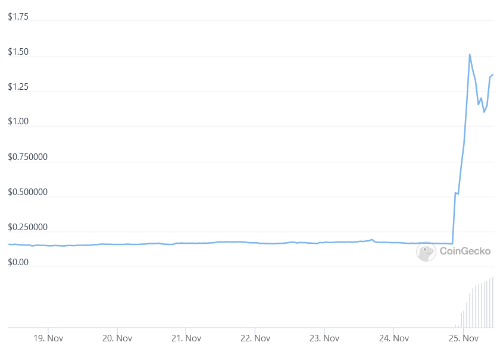
Task: Click the small price bump before 24. Nov
Action: 371,240
